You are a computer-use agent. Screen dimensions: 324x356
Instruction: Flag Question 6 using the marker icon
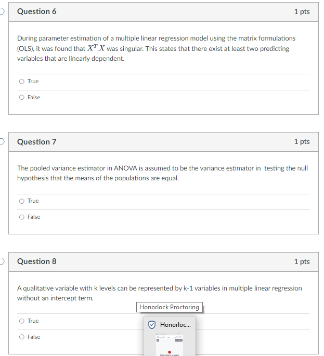pos(2,11)
